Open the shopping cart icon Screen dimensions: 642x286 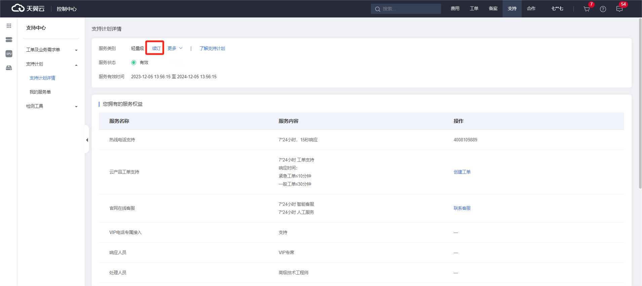coord(587,9)
